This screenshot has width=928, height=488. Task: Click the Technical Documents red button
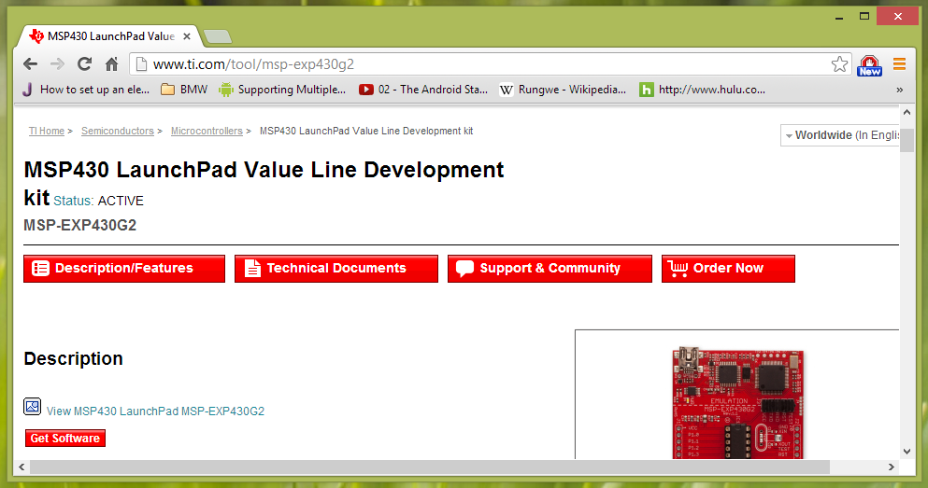[x=336, y=269]
